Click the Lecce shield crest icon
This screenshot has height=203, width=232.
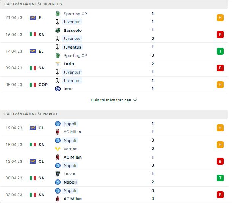pos(58,174)
